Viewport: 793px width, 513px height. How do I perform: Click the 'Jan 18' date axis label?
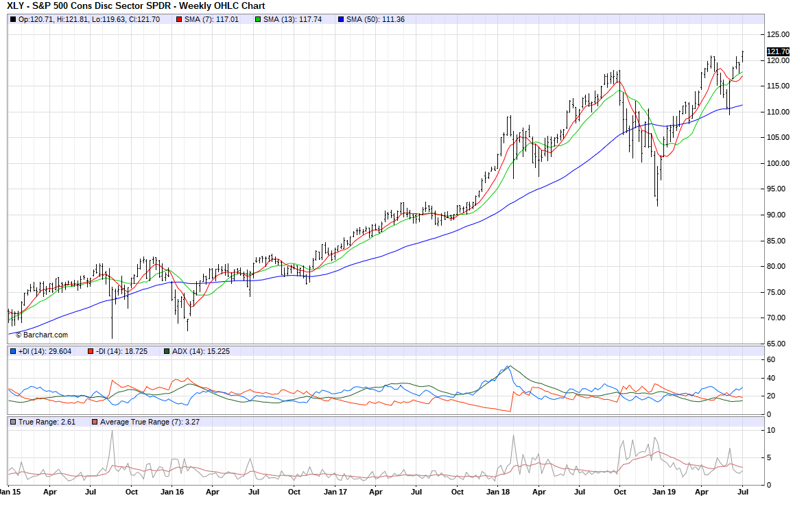click(x=498, y=492)
